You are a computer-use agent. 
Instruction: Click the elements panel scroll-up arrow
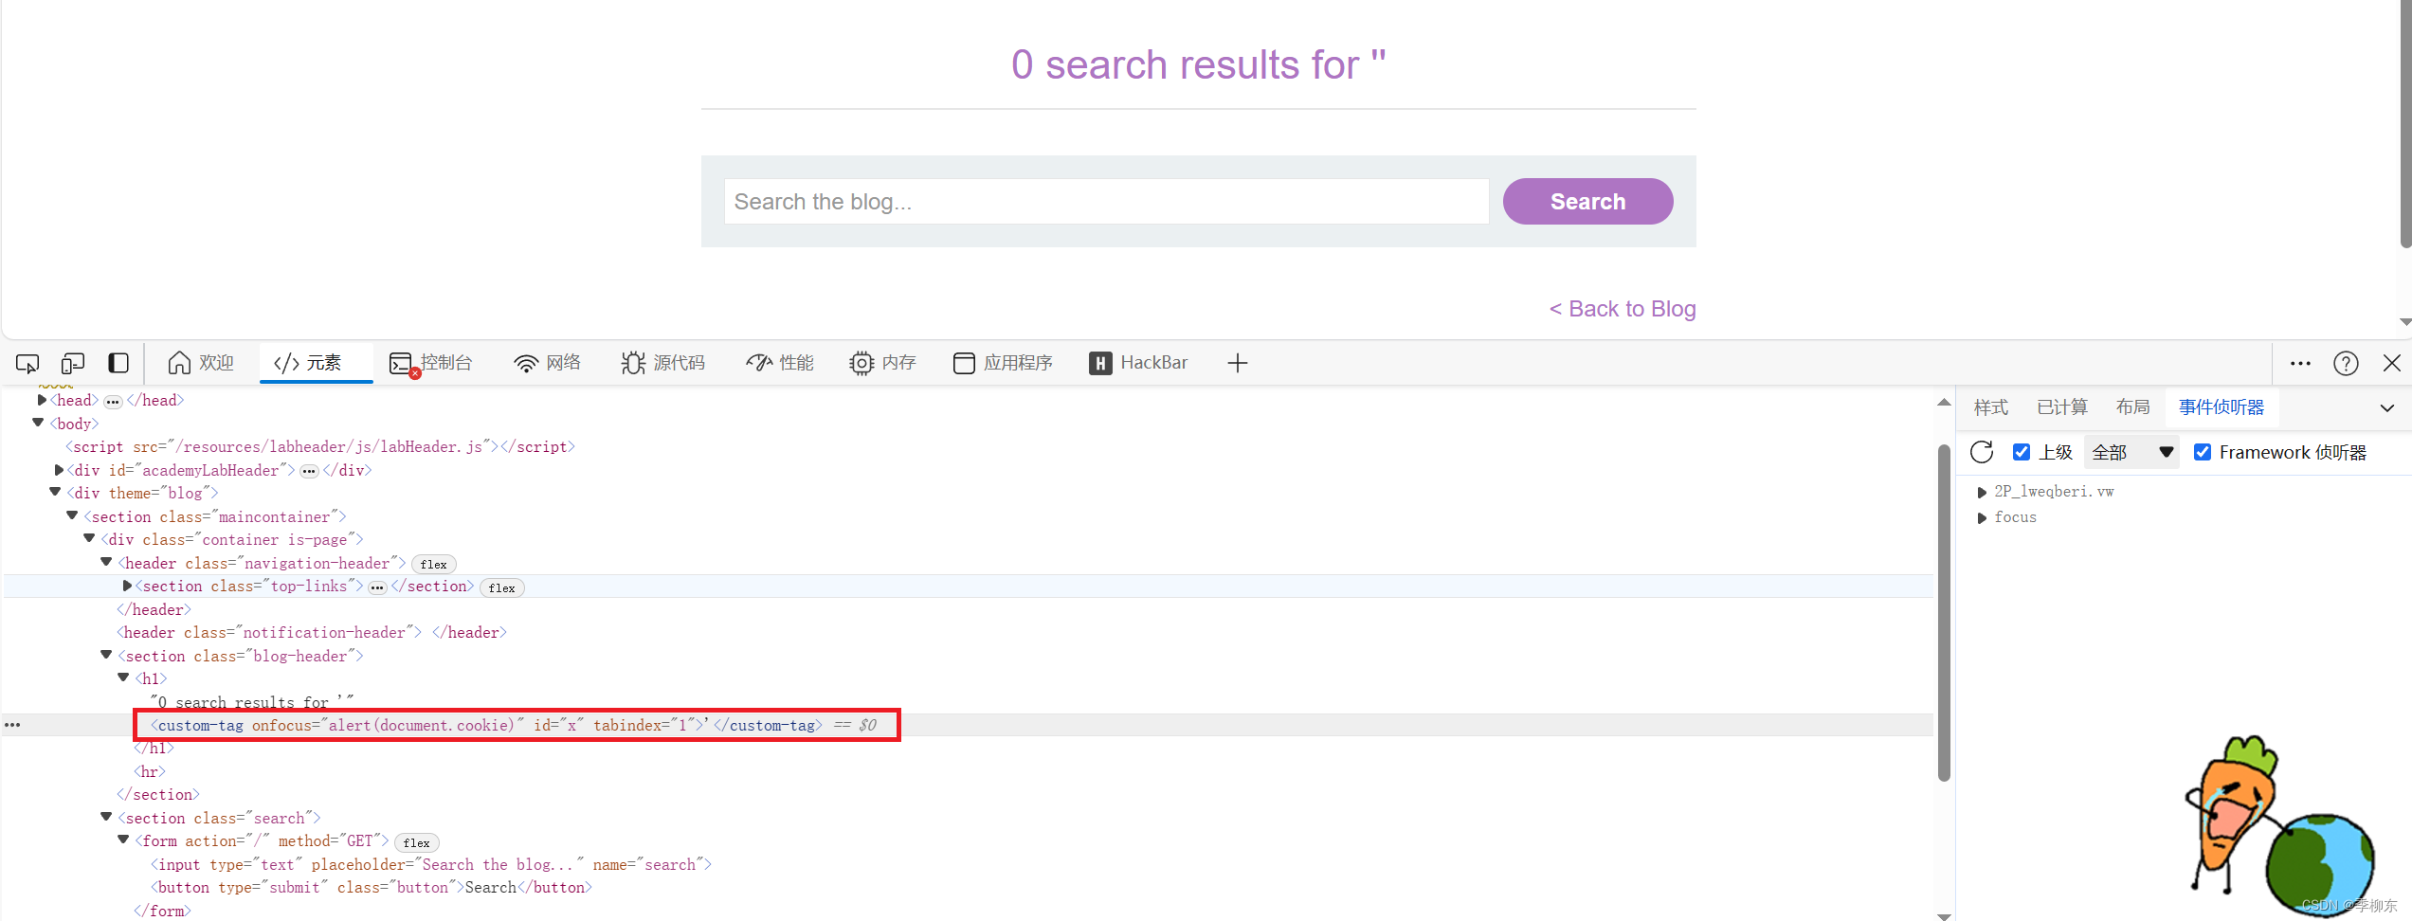[x=1944, y=402]
